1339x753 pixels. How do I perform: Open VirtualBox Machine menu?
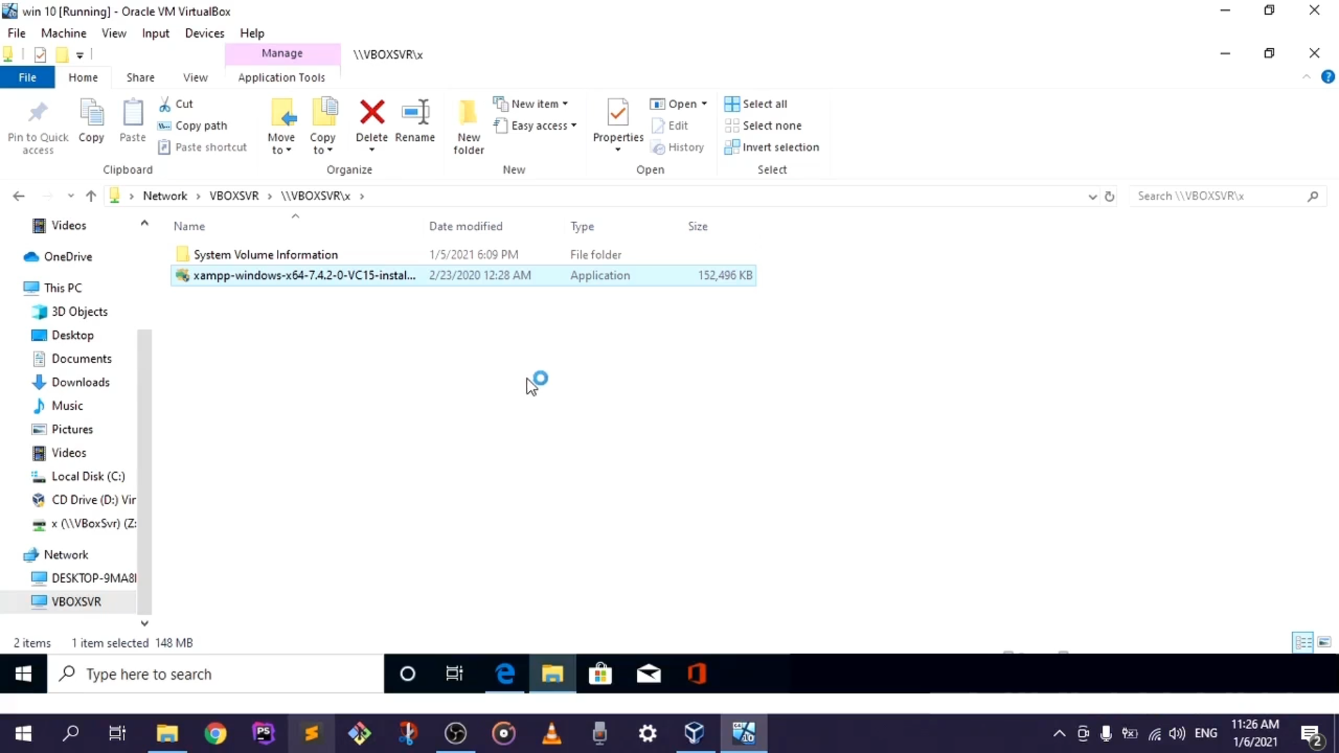tap(63, 33)
